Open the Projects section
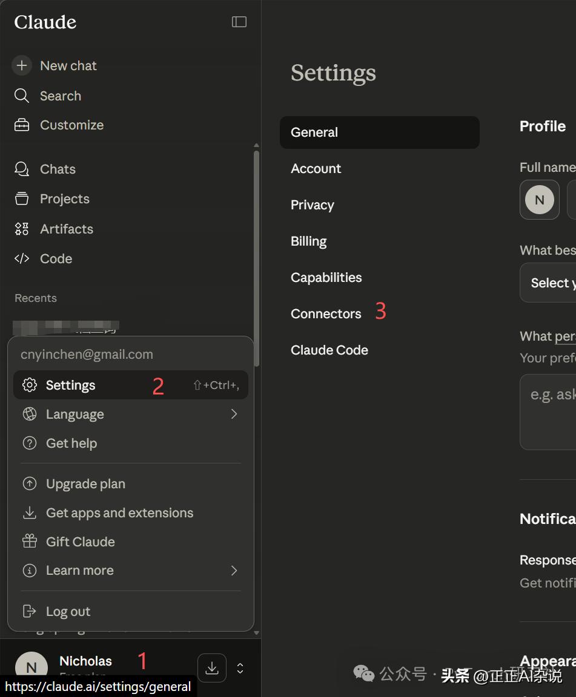 tap(64, 199)
